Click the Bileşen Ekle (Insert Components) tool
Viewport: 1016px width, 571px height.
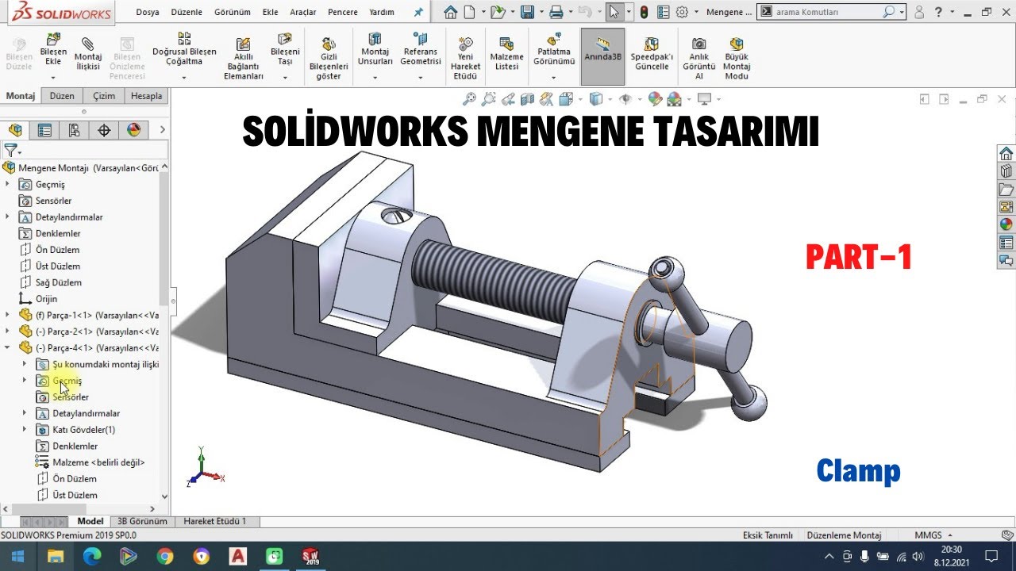click(53, 50)
